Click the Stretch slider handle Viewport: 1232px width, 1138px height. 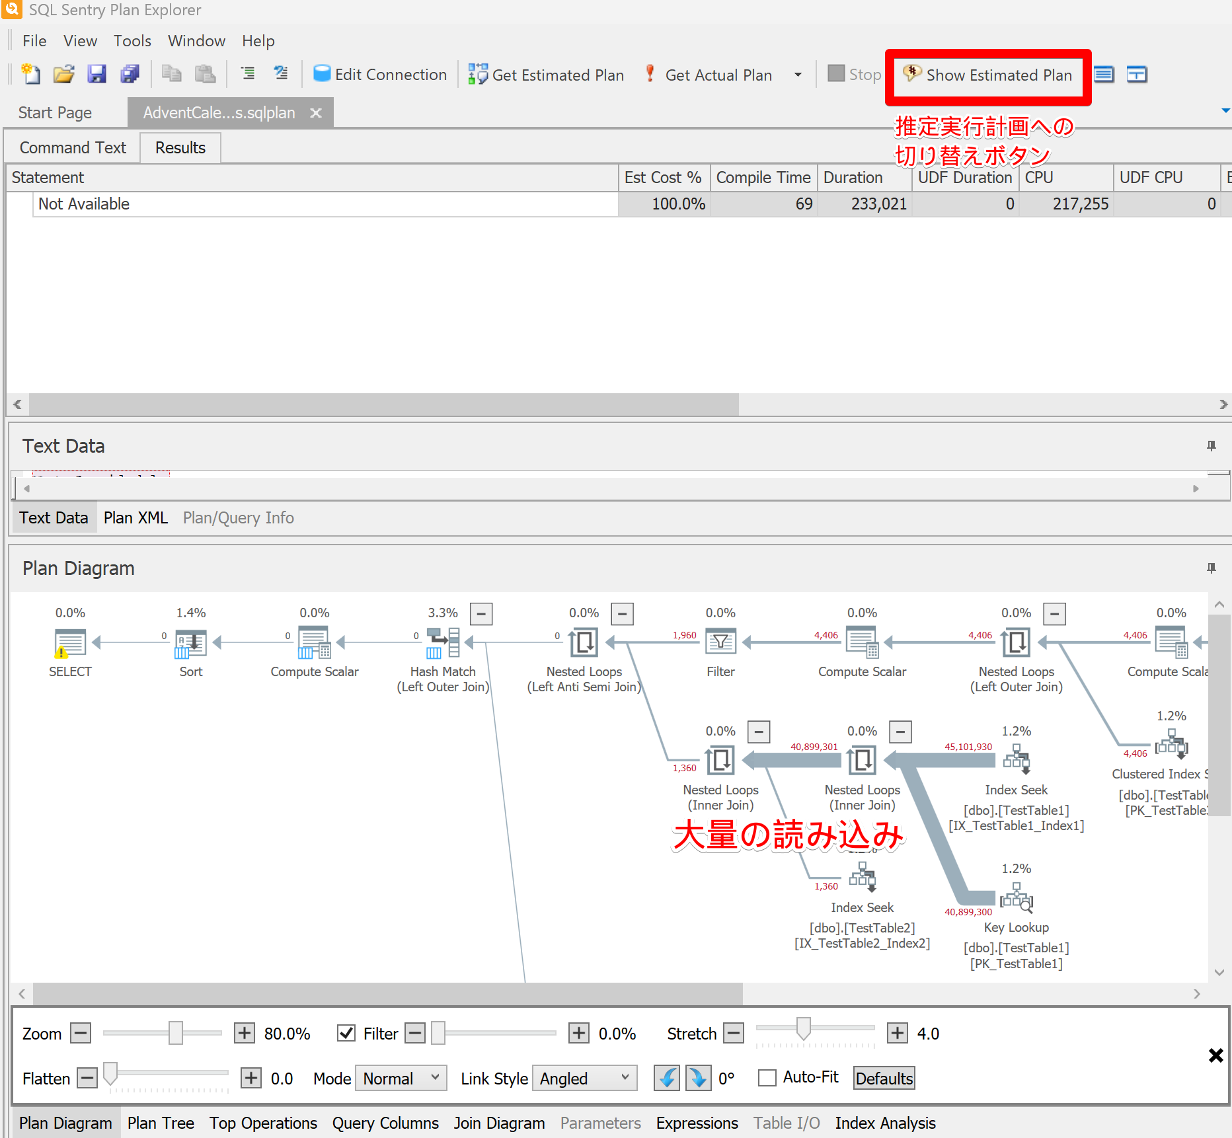(804, 1028)
